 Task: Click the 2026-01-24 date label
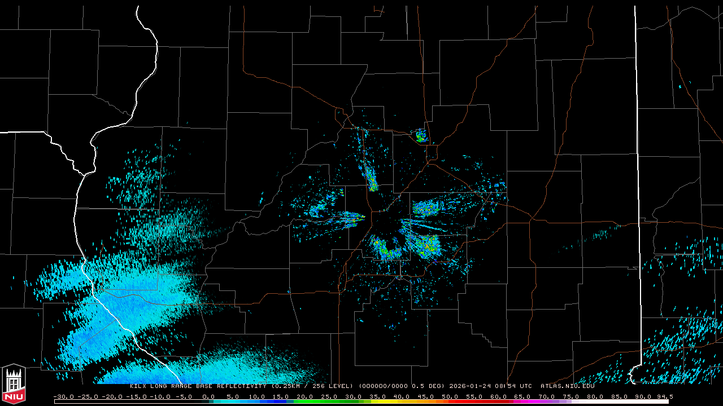469,386
